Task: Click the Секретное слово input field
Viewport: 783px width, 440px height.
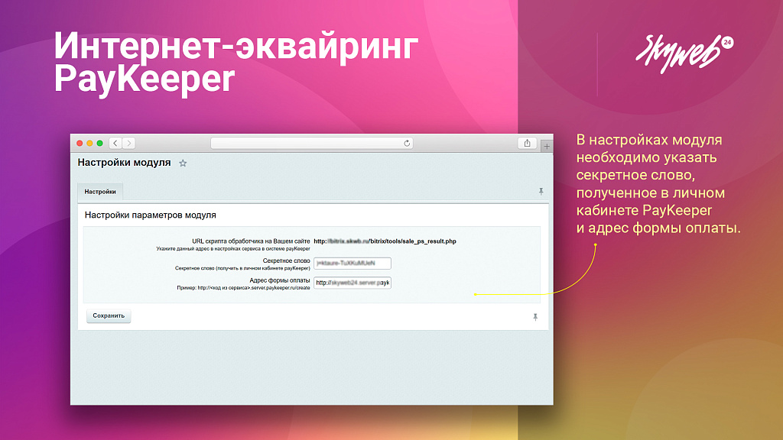Action: click(x=352, y=263)
